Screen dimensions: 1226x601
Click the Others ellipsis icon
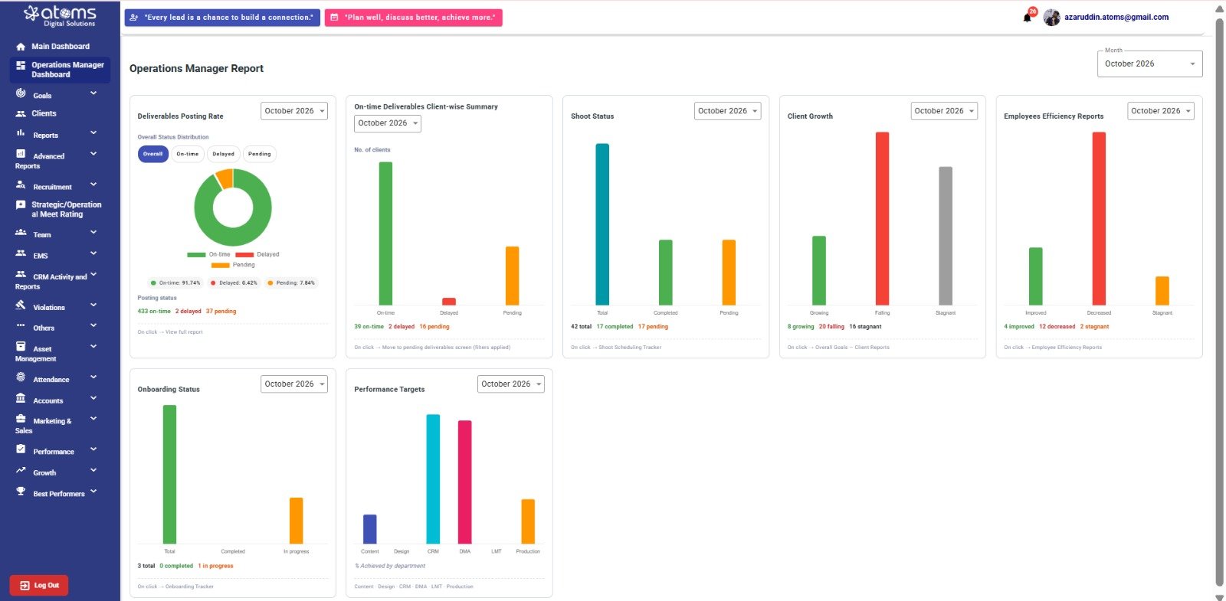coord(21,326)
